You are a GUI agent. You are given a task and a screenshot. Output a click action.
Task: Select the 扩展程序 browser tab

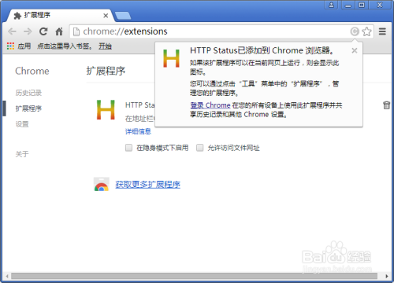(x=60, y=16)
